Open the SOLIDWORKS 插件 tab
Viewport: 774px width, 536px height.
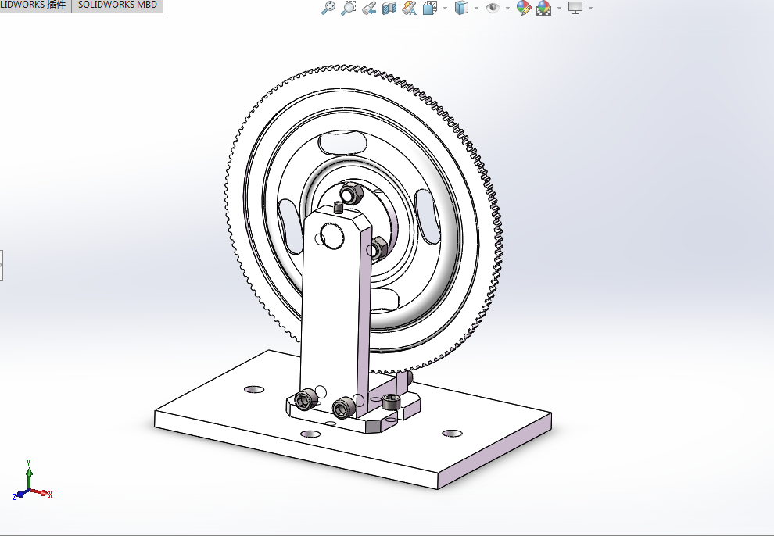tap(34, 5)
